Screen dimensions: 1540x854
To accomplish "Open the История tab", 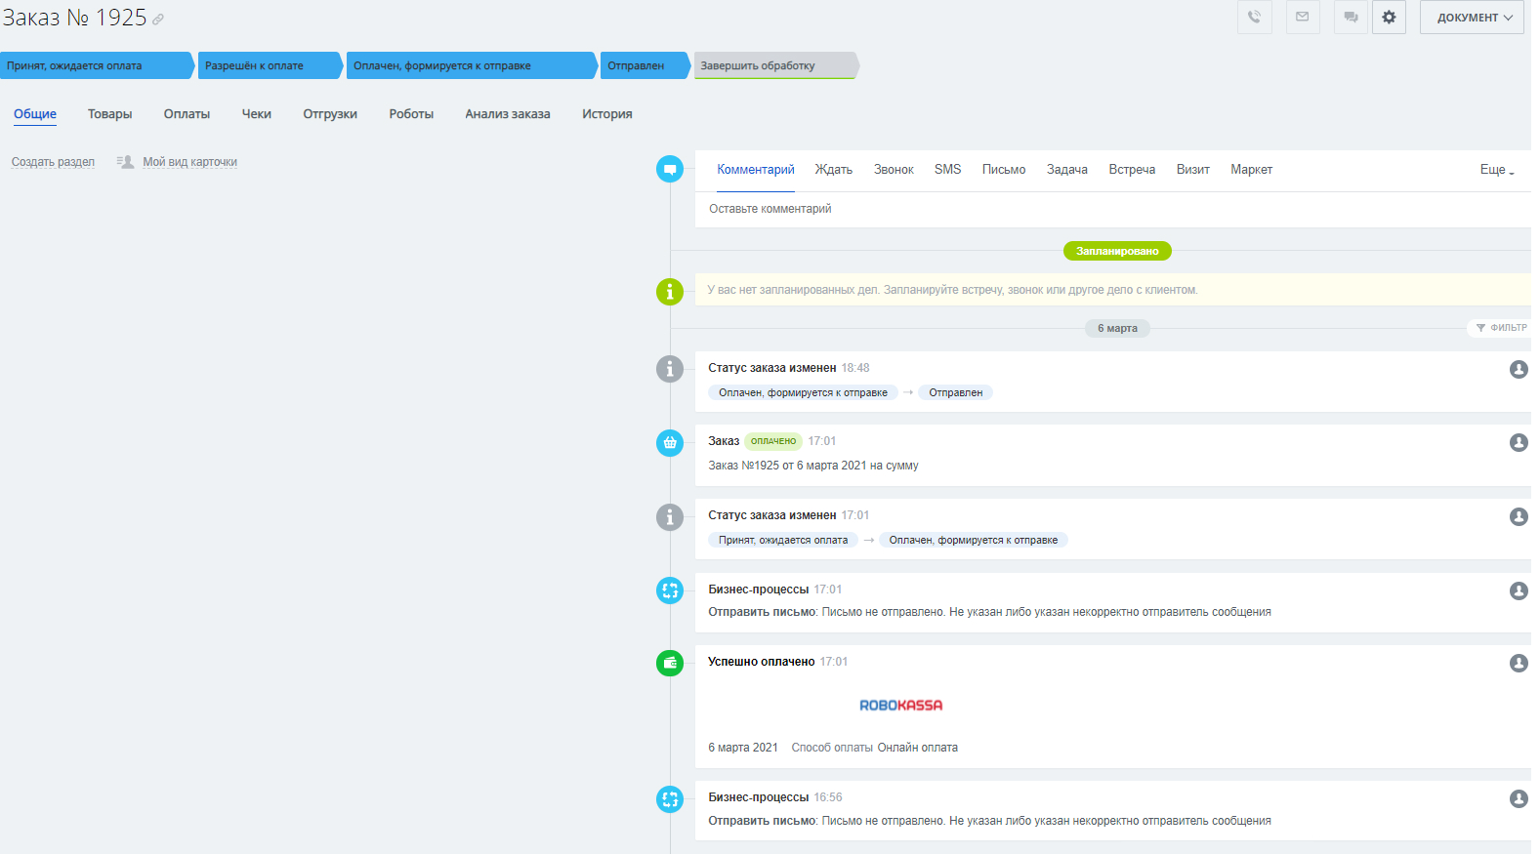I will (606, 114).
